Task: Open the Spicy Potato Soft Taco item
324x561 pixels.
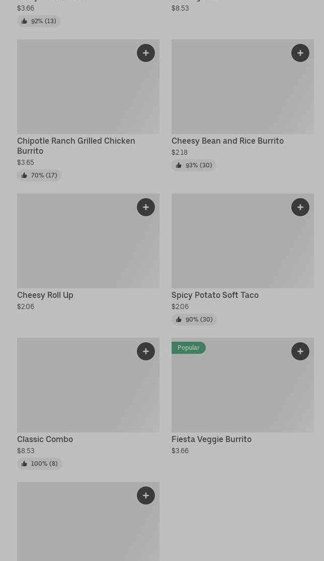Action: [x=215, y=295]
